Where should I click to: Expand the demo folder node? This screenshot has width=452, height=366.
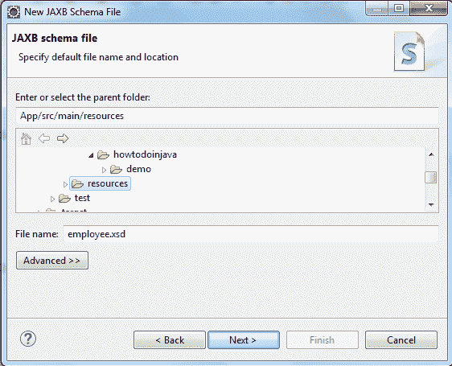(104, 170)
